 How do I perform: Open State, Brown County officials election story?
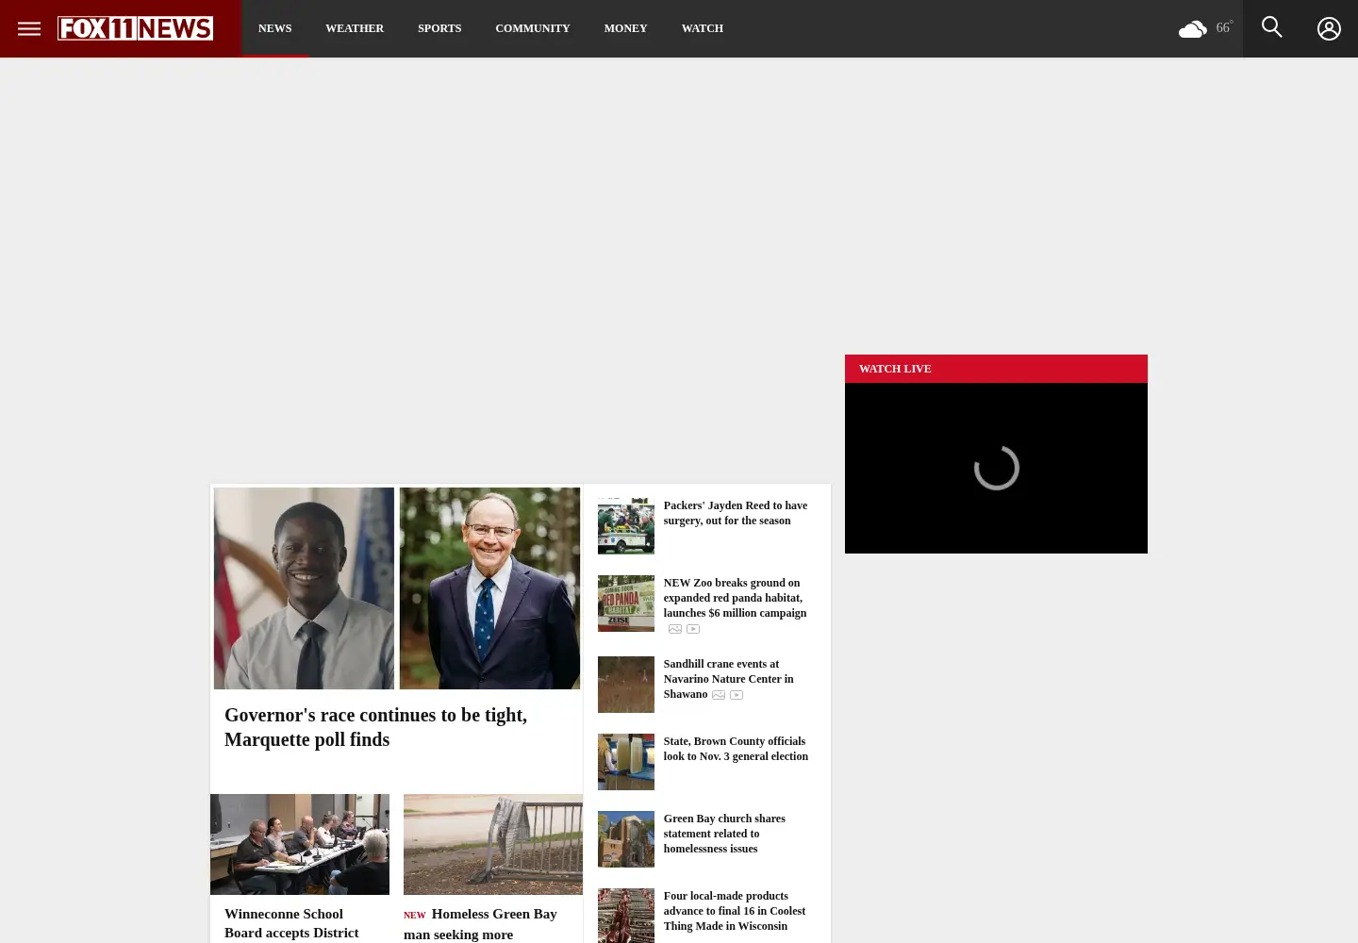736,749
